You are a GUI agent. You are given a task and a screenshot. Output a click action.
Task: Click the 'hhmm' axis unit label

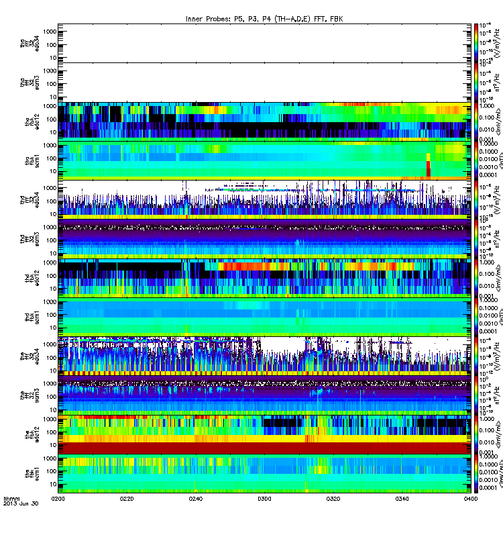tap(11, 499)
